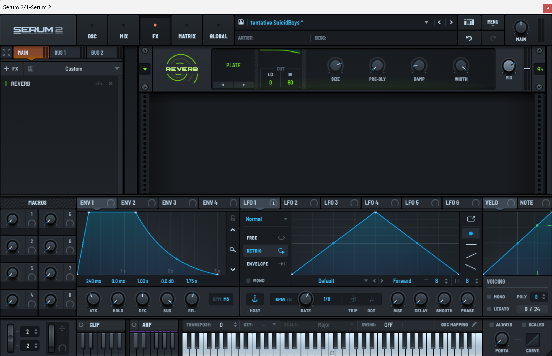Click the reverb SIZE knob
The image size is (552, 356).
tap(335, 66)
